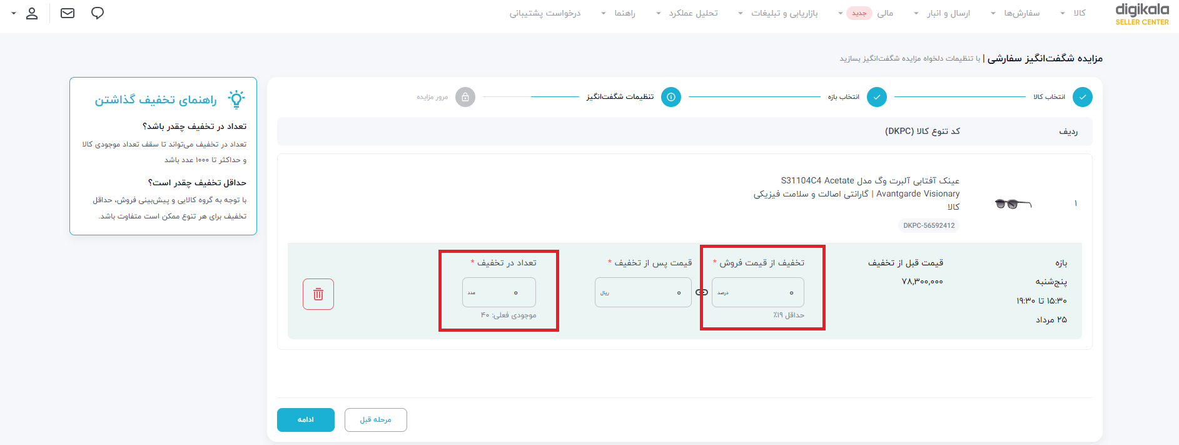Focus the تخفیف از قیمت فروش percent field
1179x445 pixels.
(x=758, y=292)
